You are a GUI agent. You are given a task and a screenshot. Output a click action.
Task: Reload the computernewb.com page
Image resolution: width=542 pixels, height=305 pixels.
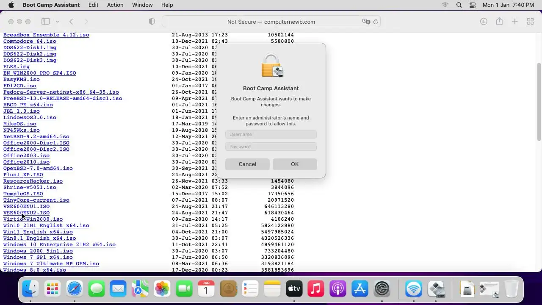tap(375, 22)
